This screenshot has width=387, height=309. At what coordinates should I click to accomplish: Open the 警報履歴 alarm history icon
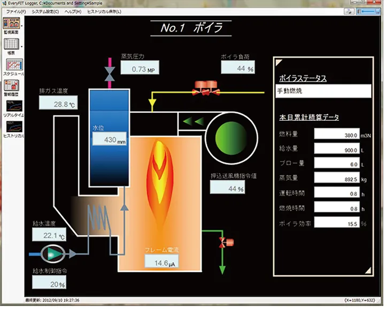[x=11, y=86]
